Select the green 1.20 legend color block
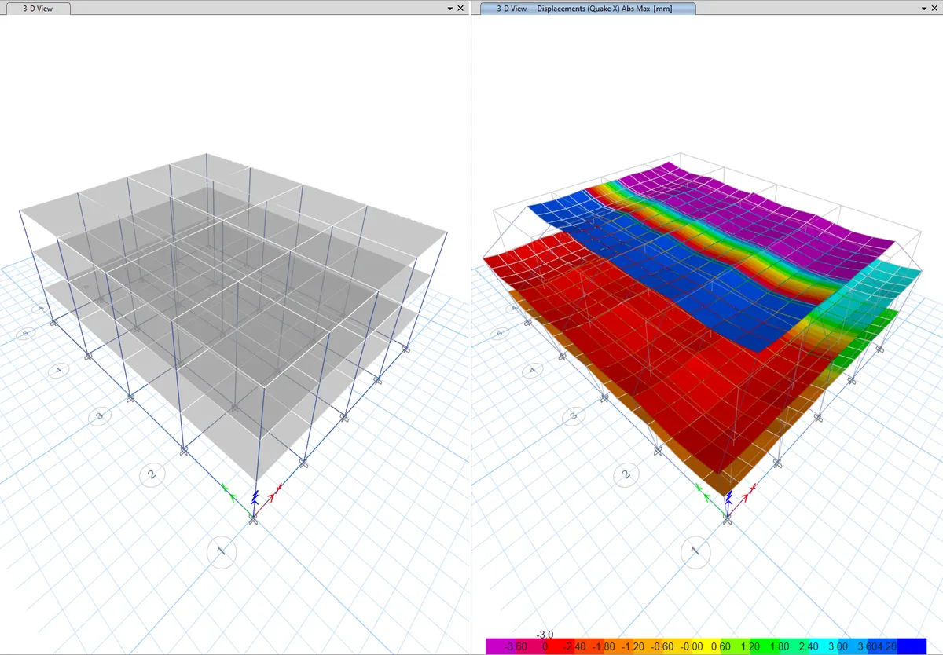 pos(750,646)
